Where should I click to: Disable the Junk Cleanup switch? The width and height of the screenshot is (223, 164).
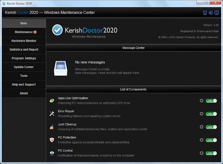[211, 127]
